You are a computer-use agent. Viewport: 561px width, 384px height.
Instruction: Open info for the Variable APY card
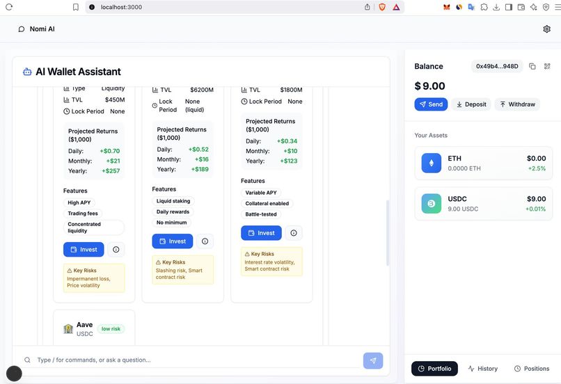pyautogui.click(x=294, y=233)
